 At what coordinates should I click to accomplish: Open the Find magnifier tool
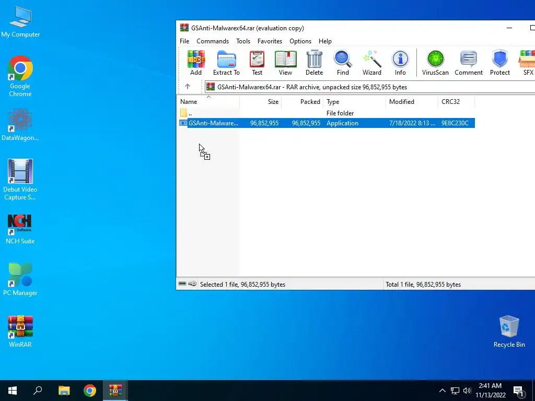[x=343, y=63]
